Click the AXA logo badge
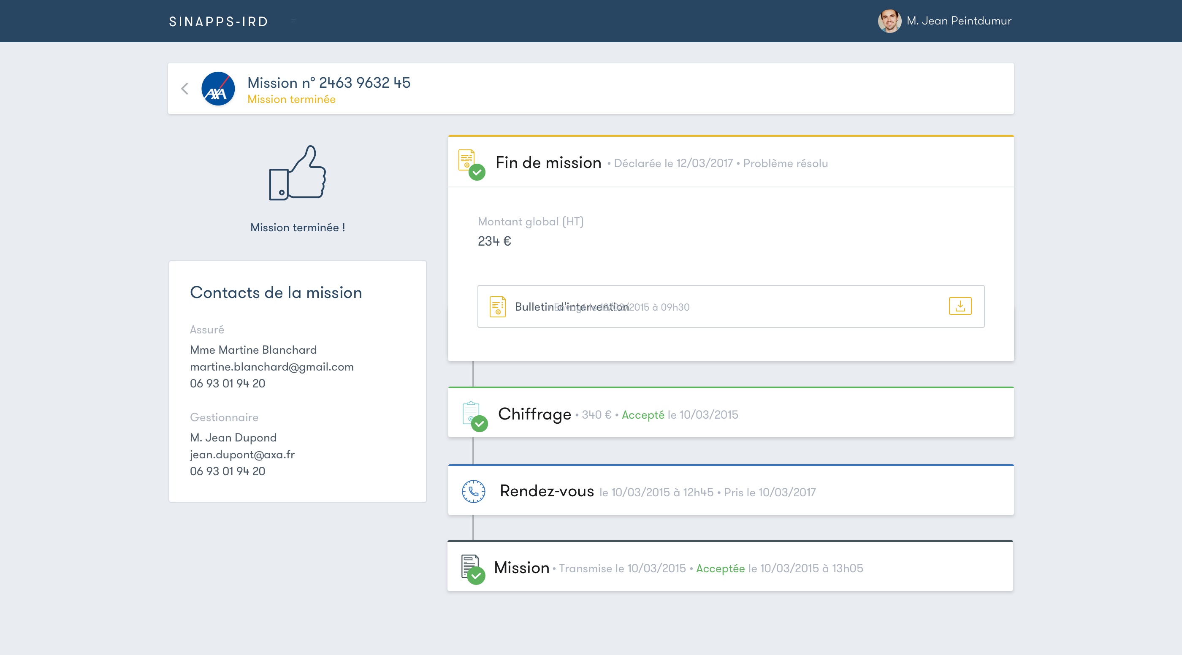The width and height of the screenshot is (1182, 655). point(218,89)
